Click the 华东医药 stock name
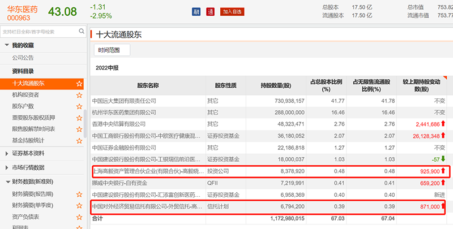 22,9
